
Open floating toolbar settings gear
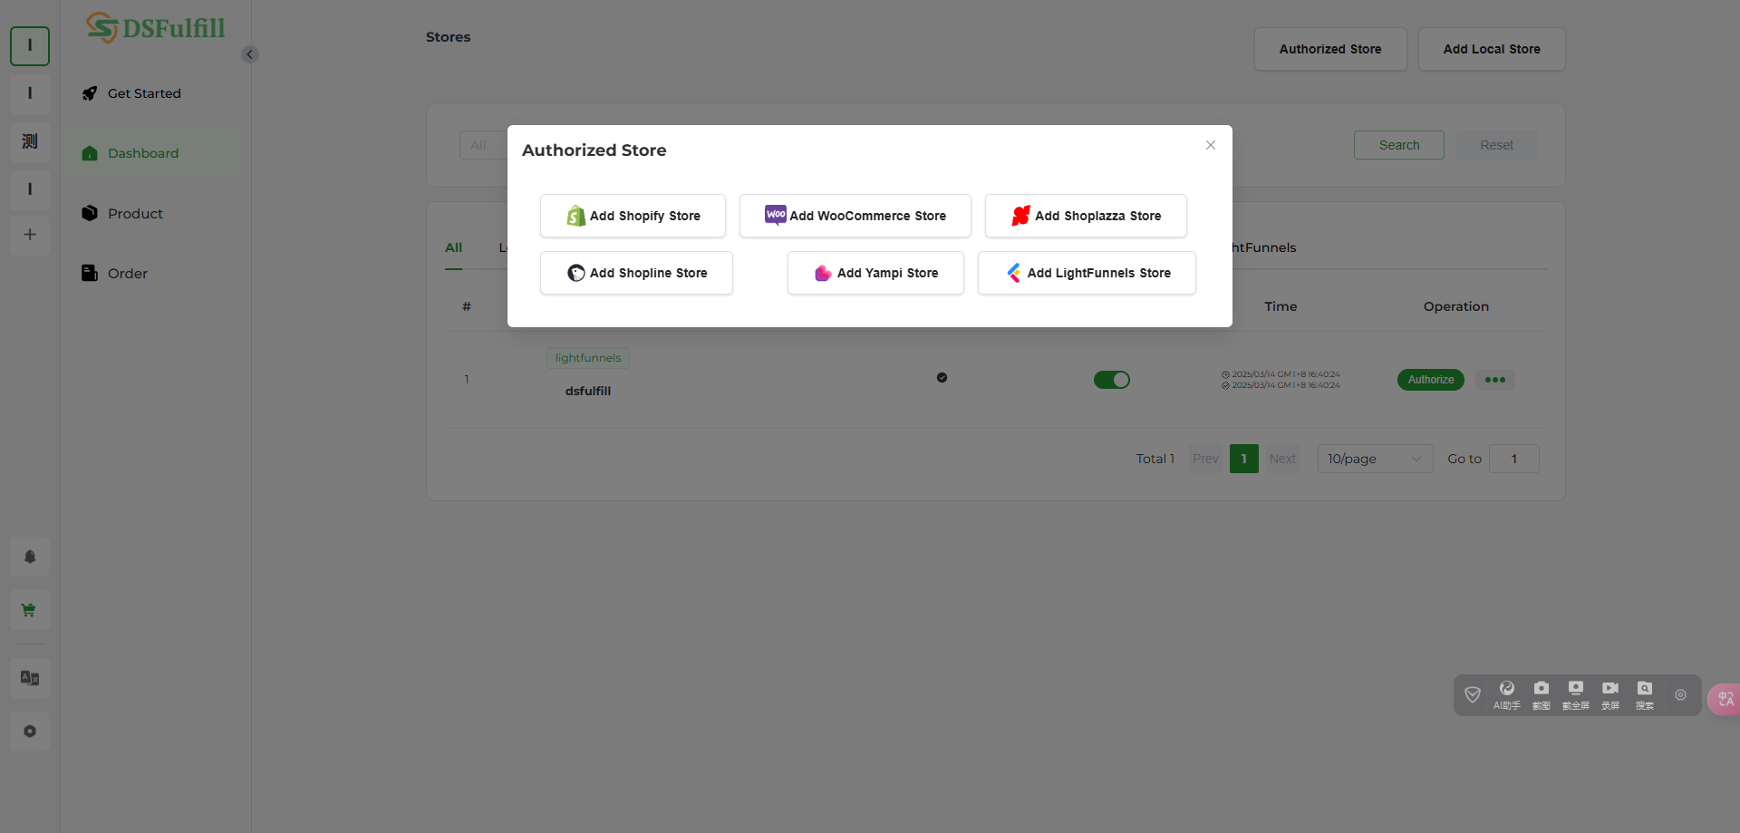click(x=1681, y=695)
